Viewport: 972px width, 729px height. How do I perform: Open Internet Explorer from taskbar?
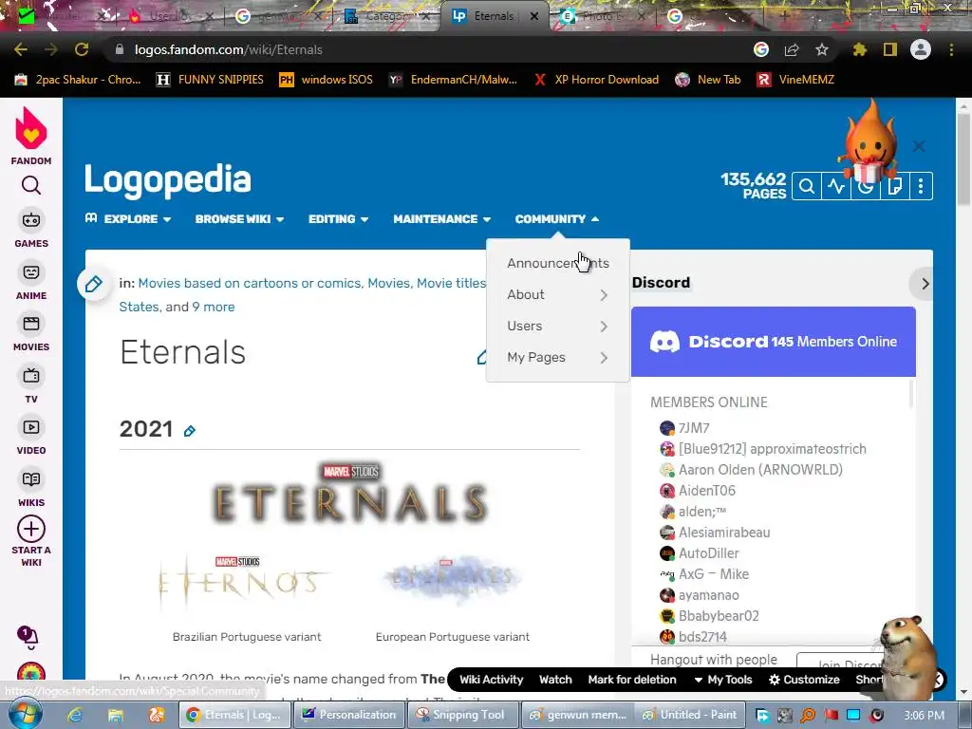(x=75, y=715)
